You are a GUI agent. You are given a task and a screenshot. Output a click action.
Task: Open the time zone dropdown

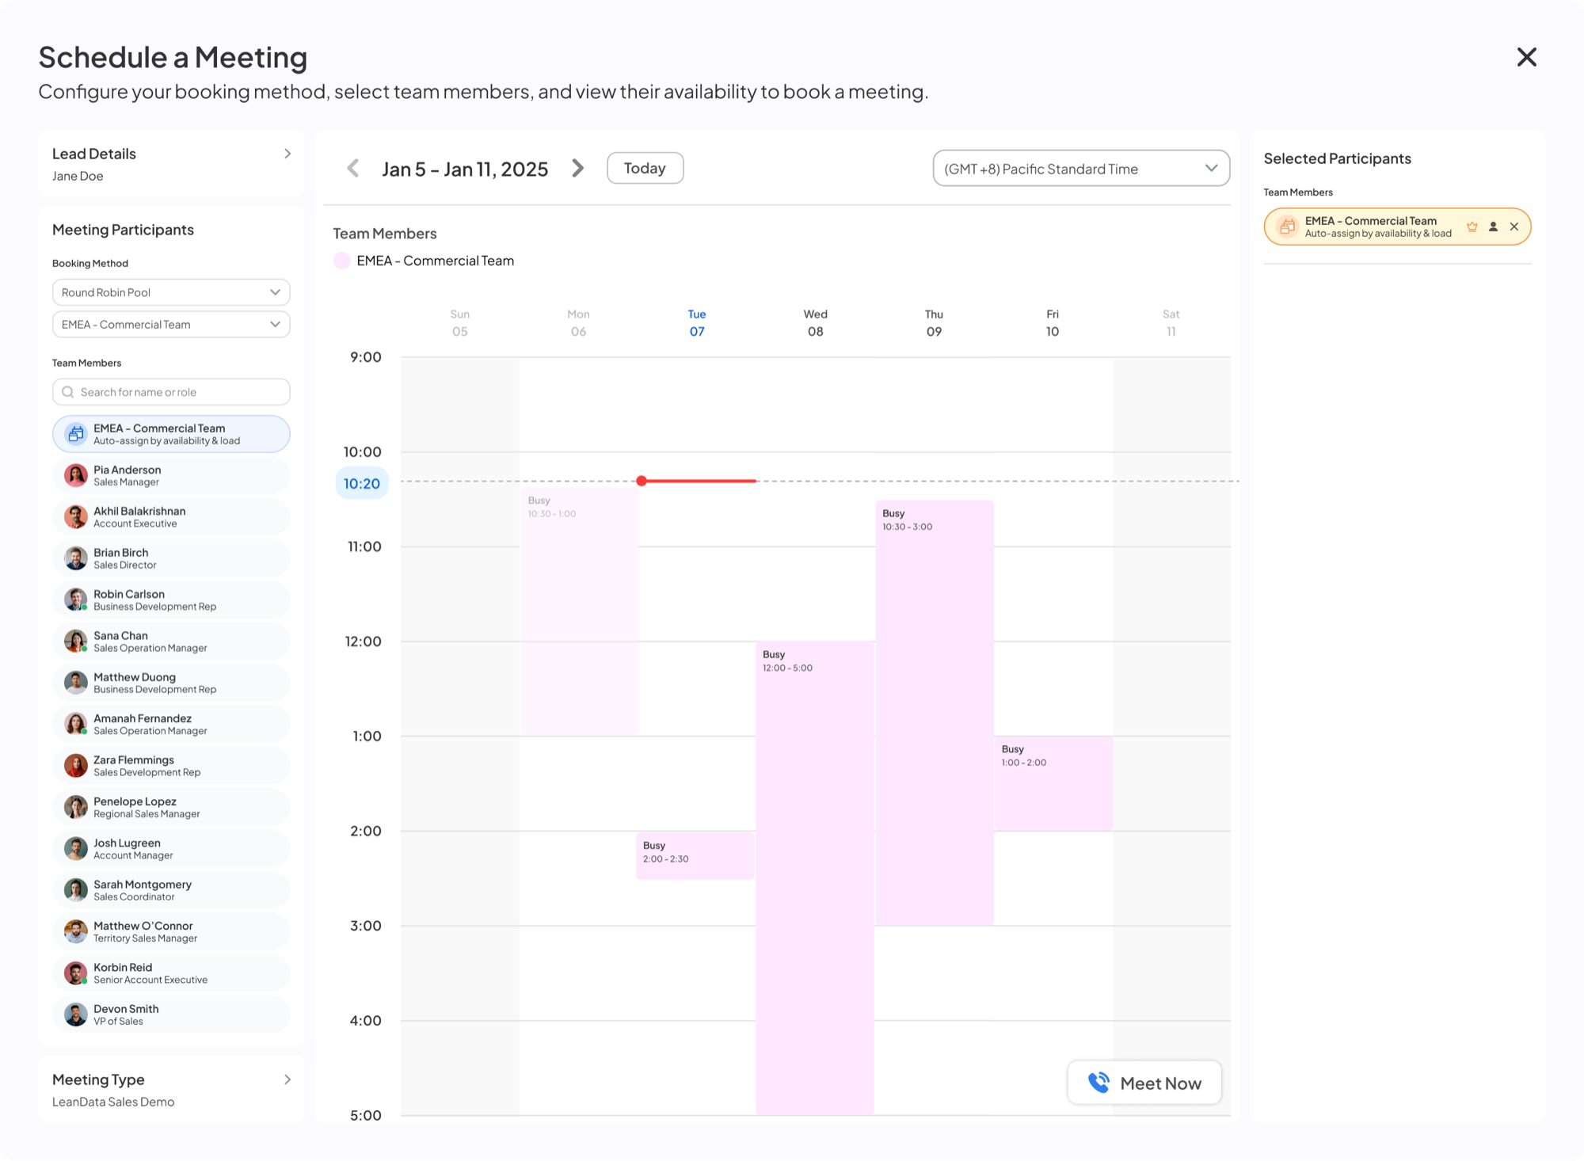(1081, 169)
